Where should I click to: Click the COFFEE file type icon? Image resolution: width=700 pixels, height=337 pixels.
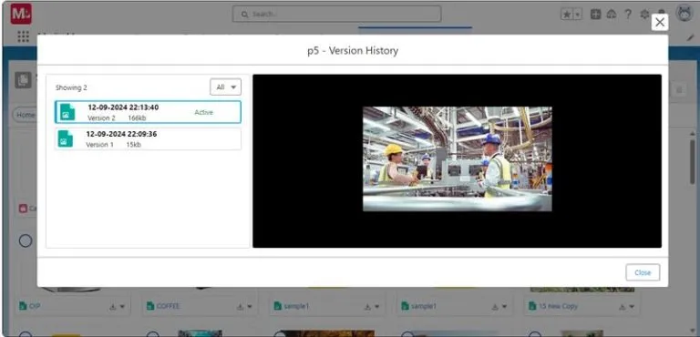point(150,306)
